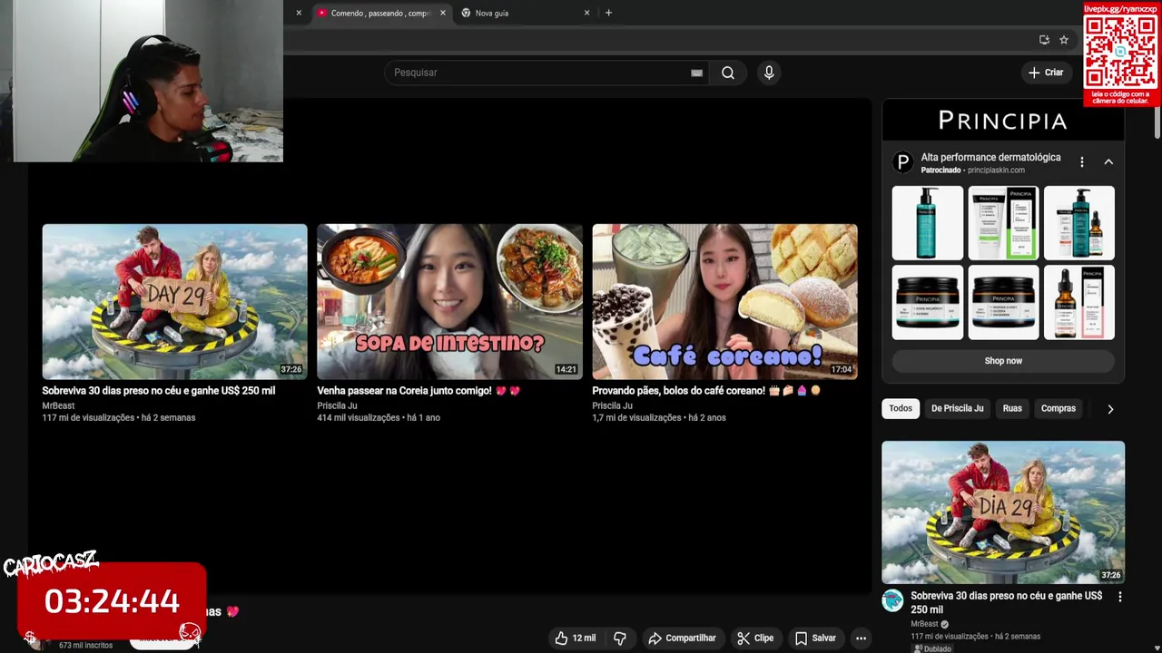Open title Provando pães, bolos do café coreano
The width and height of the screenshot is (1162, 653).
tap(706, 391)
